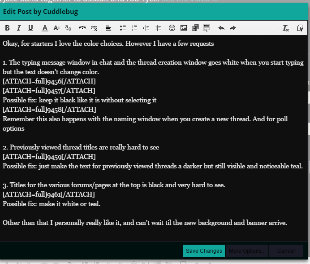Click the line starting 'Okay, for starters'

pos(108,44)
